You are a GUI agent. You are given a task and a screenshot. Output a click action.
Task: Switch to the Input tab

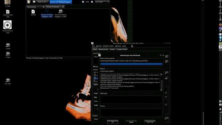pos(95,49)
